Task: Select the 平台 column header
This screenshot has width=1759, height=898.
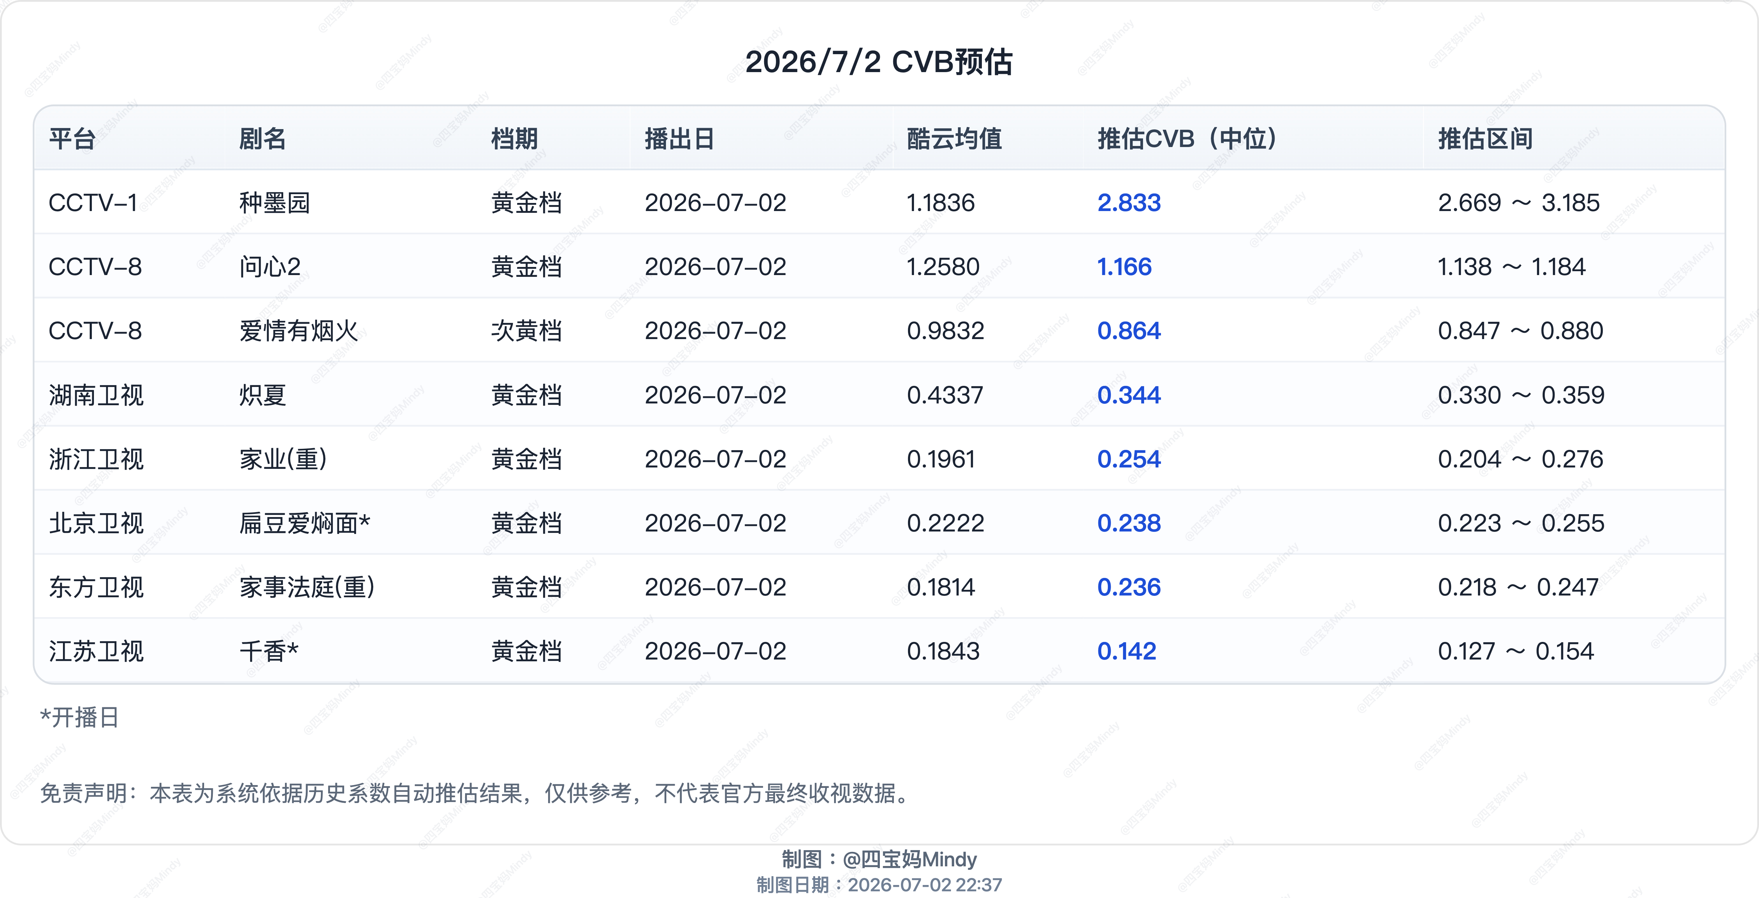Action: [72, 139]
